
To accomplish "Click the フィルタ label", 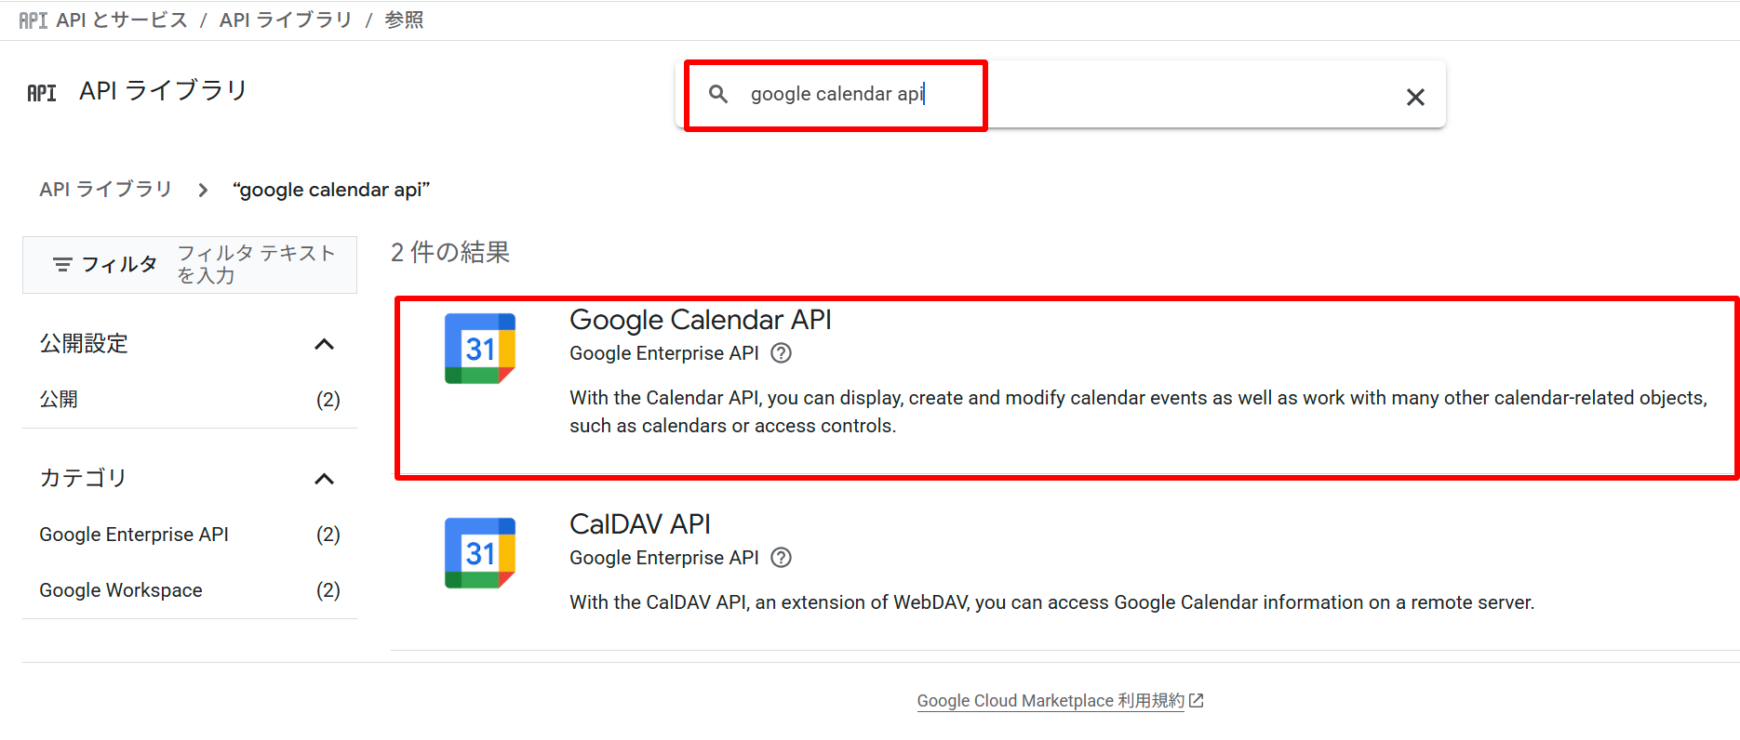I will pyautogui.click(x=119, y=265).
